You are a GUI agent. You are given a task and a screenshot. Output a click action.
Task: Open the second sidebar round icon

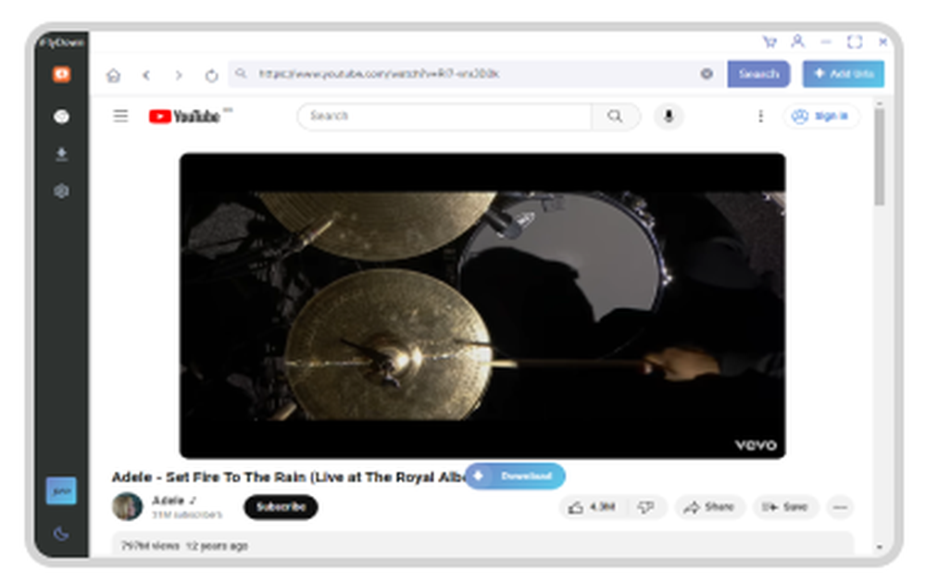click(x=61, y=117)
